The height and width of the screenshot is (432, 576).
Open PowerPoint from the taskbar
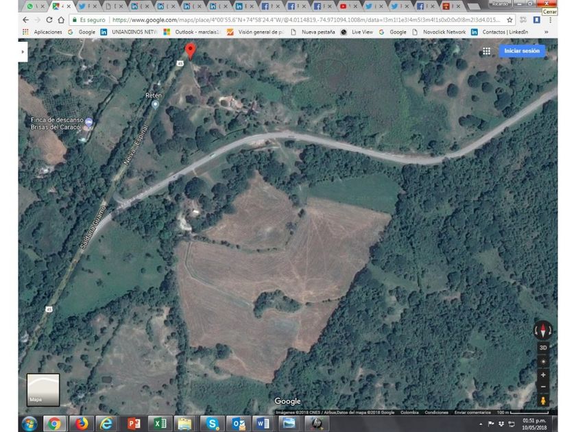click(x=134, y=424)
